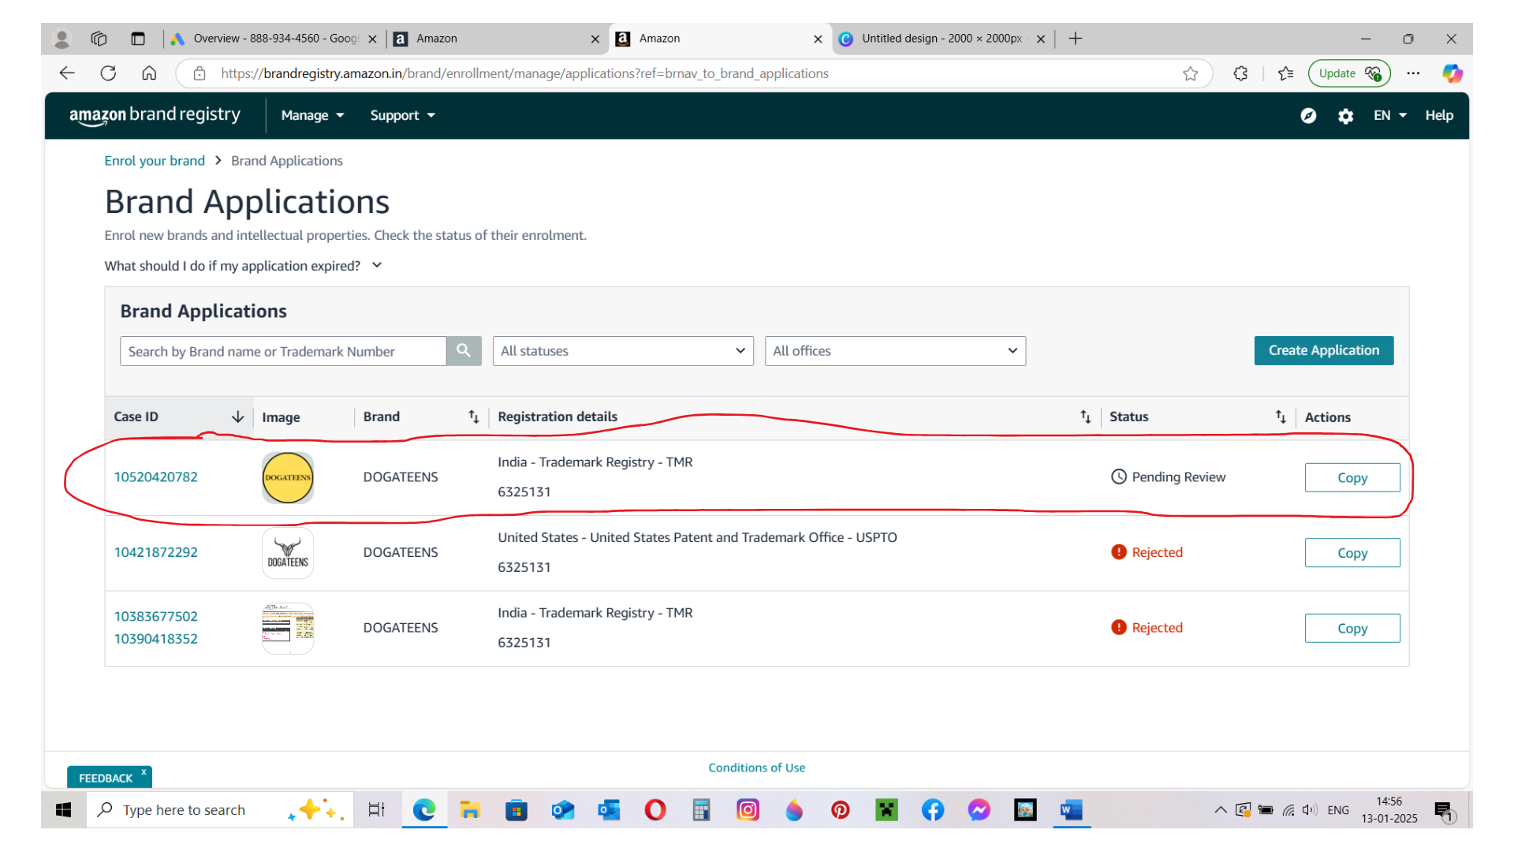The height and width of the screenshot is (852, 1514).
Task: Open the Conditions of Use link
Action: pos(756,768)
